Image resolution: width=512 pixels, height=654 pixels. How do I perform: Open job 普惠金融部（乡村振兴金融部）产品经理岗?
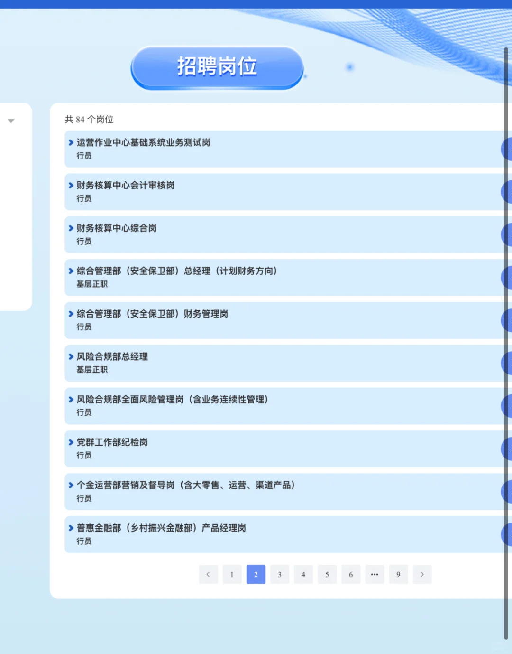coord(161,528)
